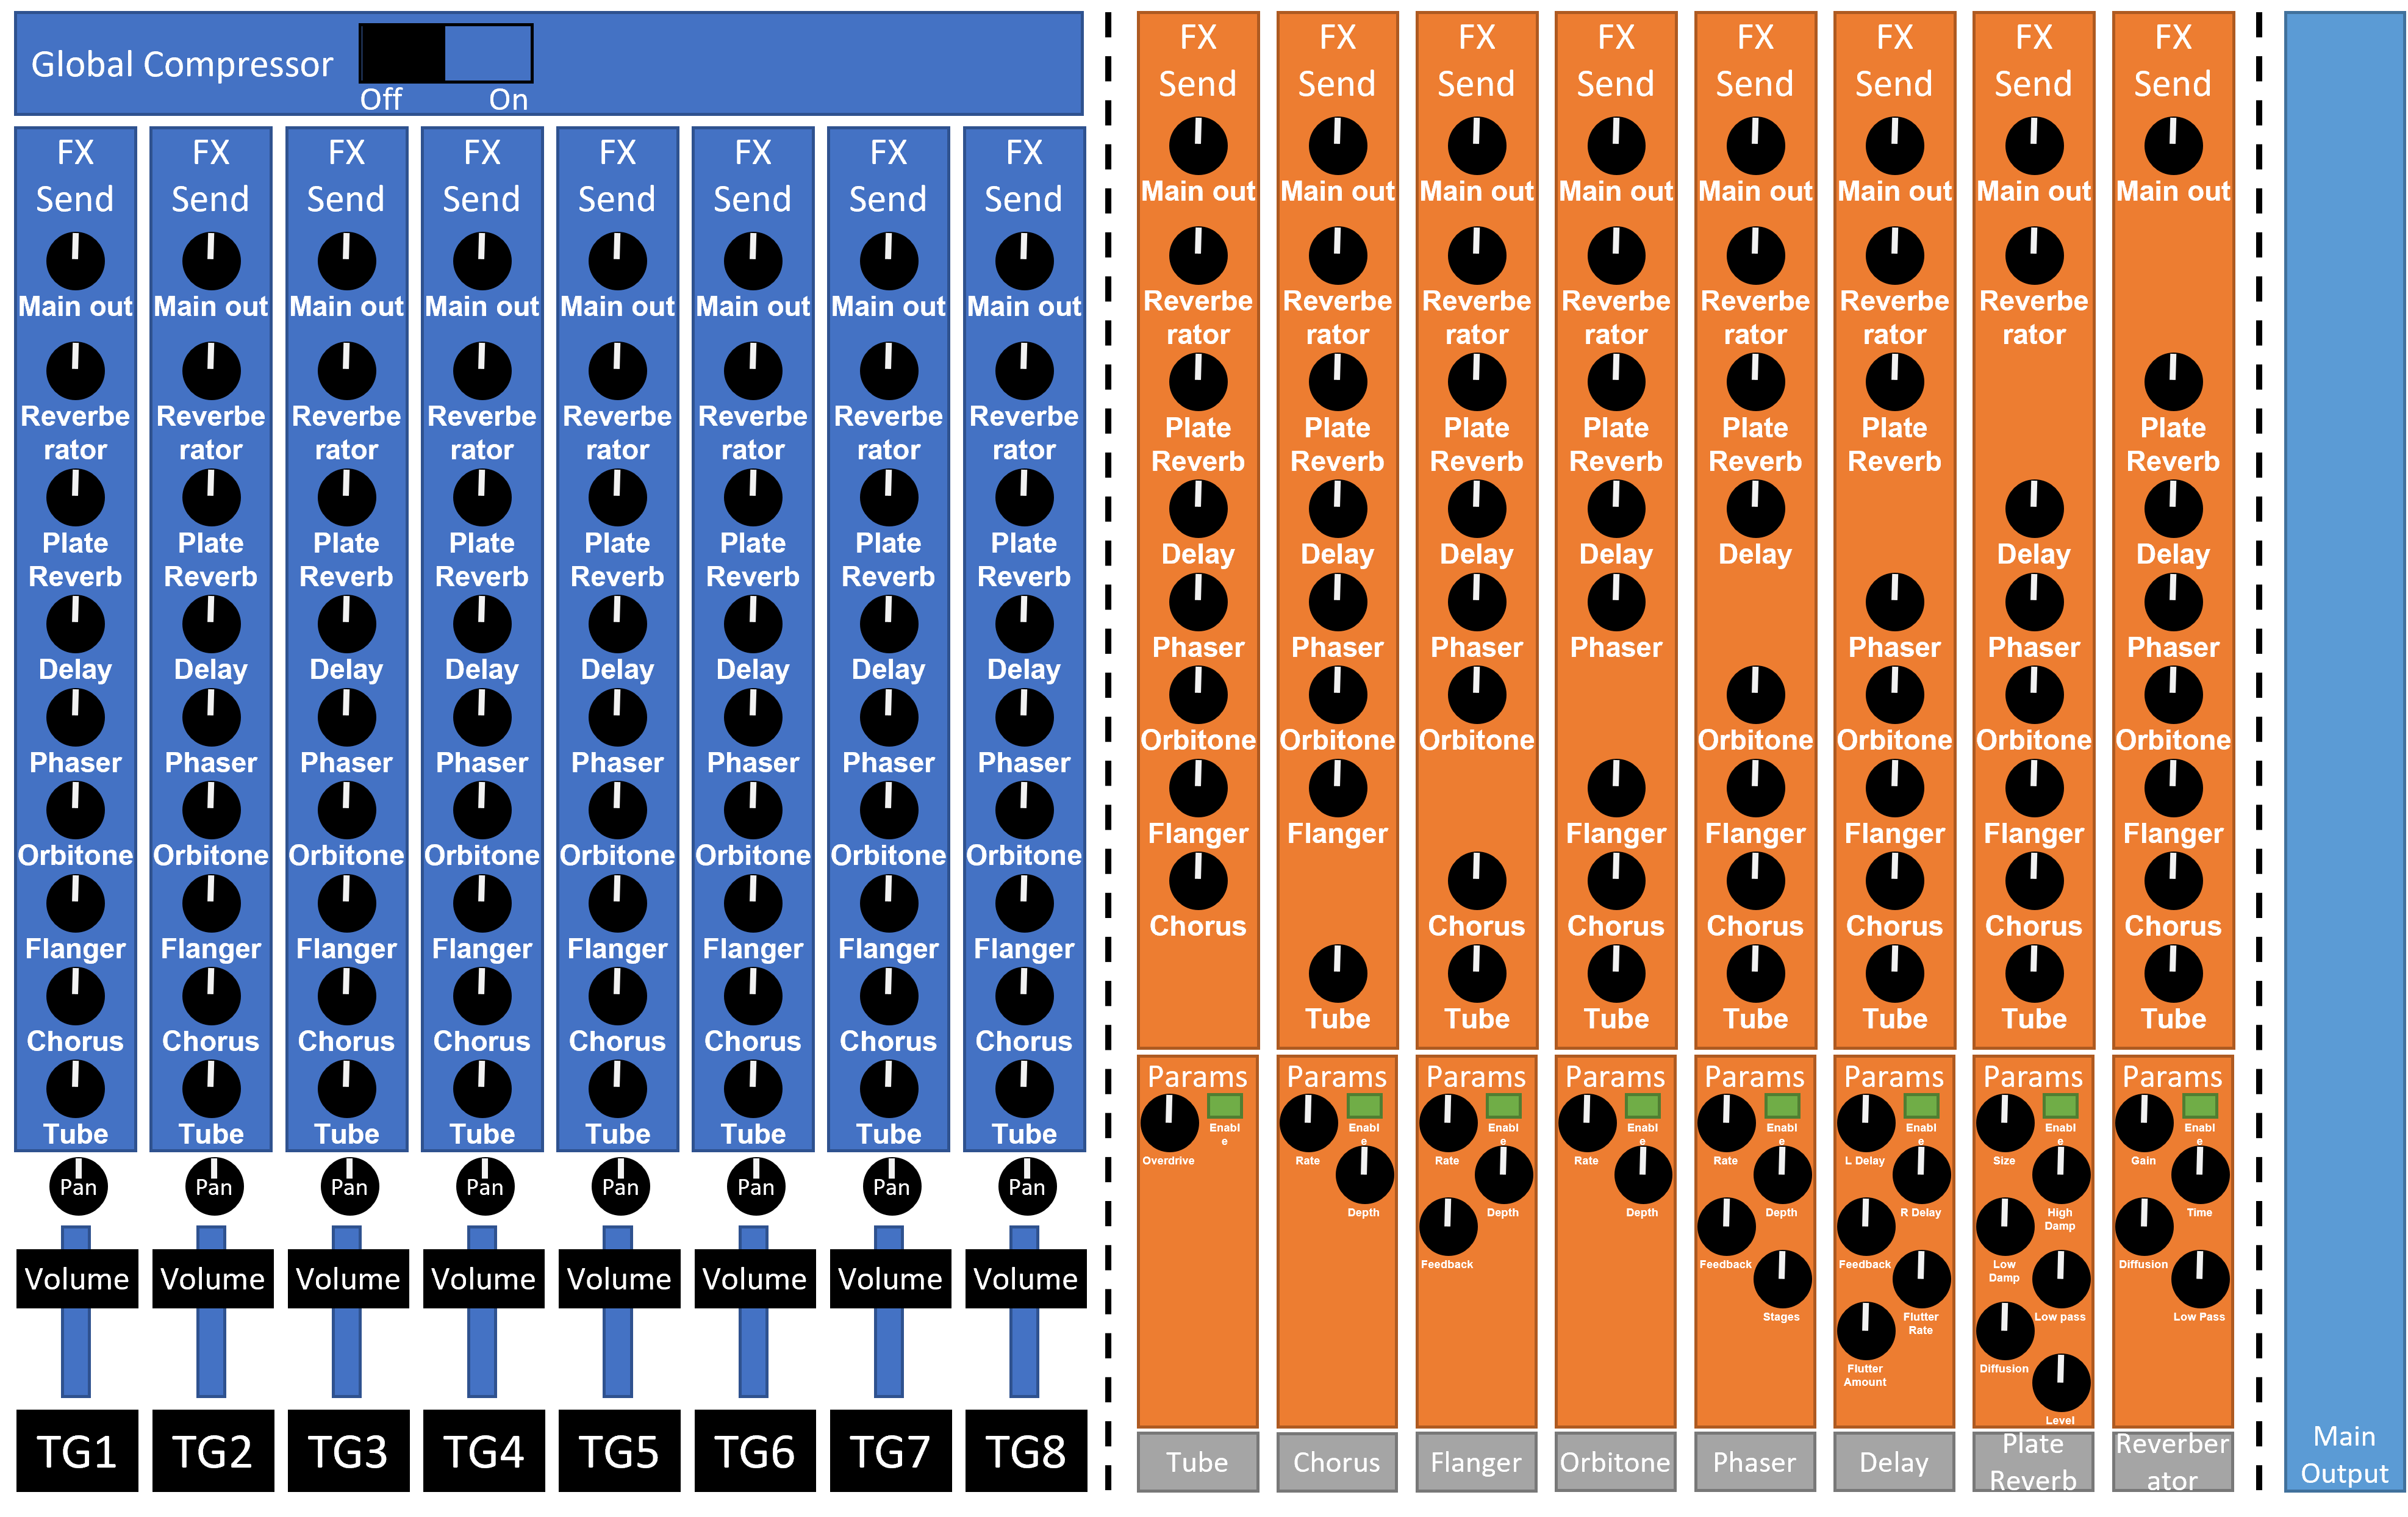This screenshot has width=2408, height=1517.
Task: Toggle the Global Compressor Off/On switch
Action: 445,53
